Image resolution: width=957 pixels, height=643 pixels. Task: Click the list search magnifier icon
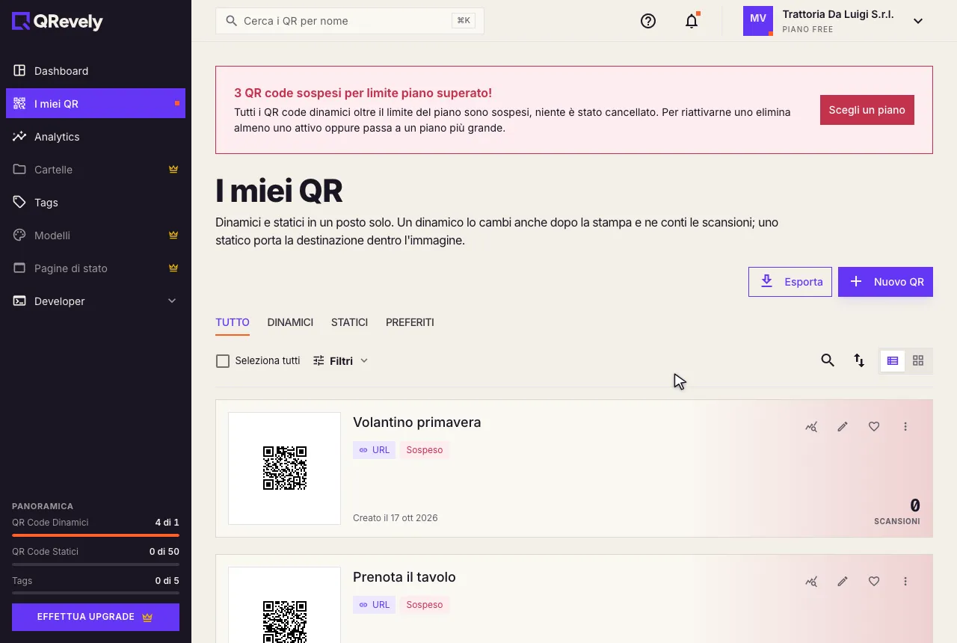[x=828, y=360]
